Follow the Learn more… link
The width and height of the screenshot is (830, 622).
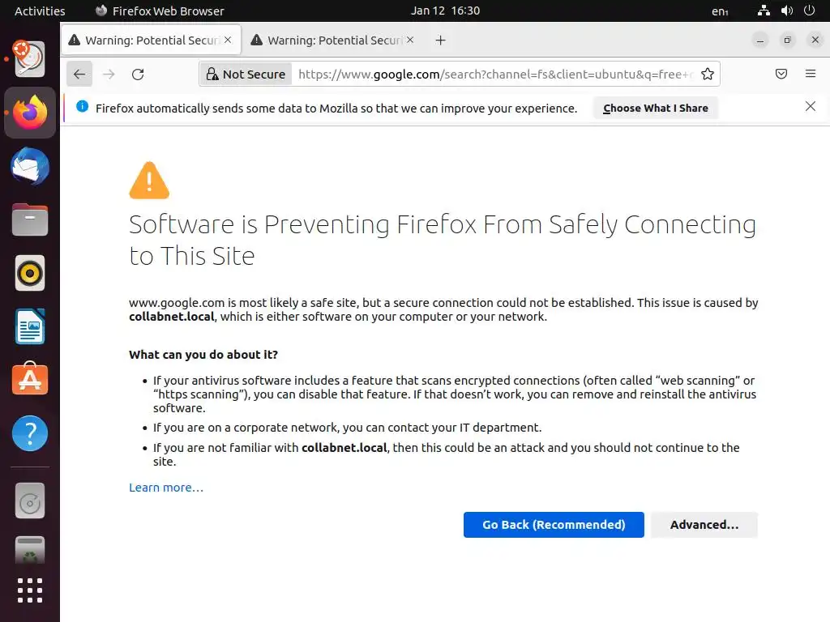(x=166, y=488)
